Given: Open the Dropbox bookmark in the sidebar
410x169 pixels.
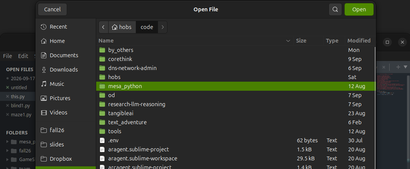Looking at the screenshot, I should [x=66, y=159].
